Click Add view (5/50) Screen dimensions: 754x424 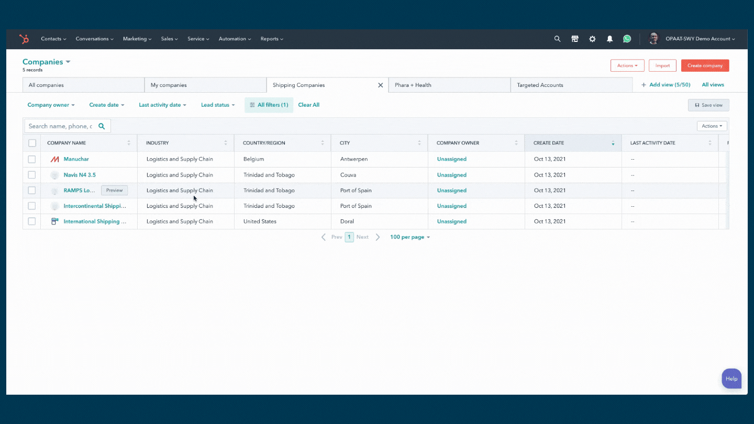[666, 85]
